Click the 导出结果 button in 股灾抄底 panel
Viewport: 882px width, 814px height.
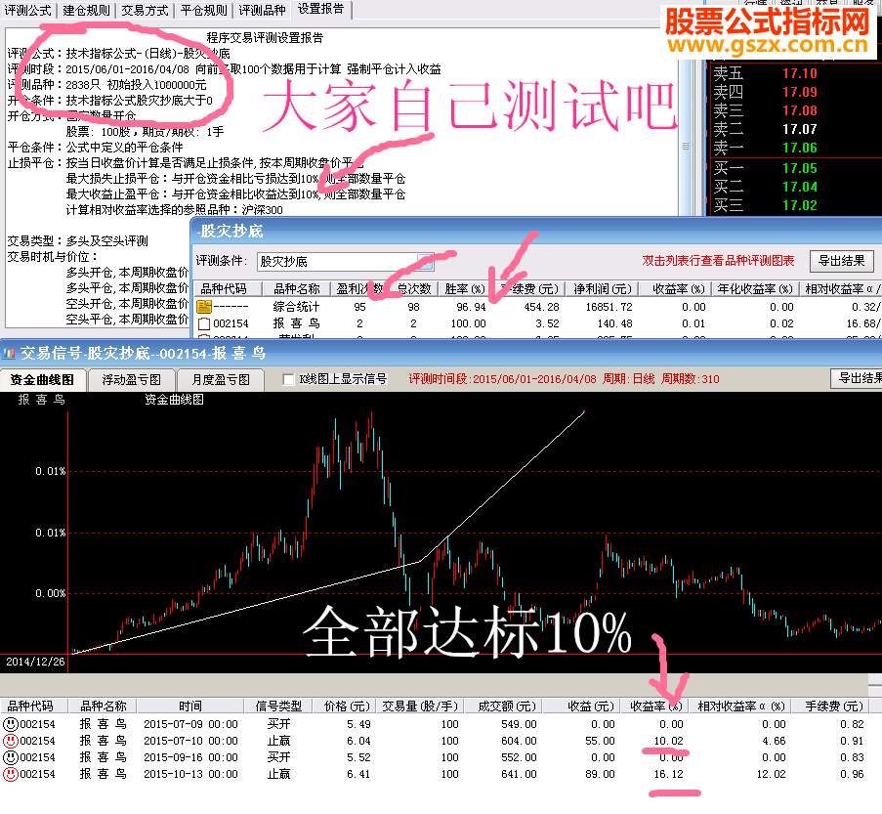coord(842,261)
